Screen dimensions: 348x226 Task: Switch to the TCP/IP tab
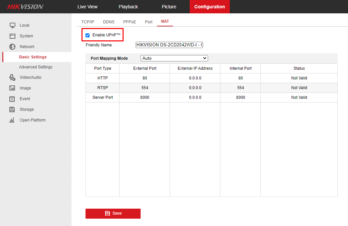click(x=88, y=22)
